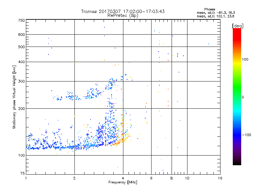Click the plot title 'Tromsø 20170307 17:02:00-17:03:43'

coord(123,11)
